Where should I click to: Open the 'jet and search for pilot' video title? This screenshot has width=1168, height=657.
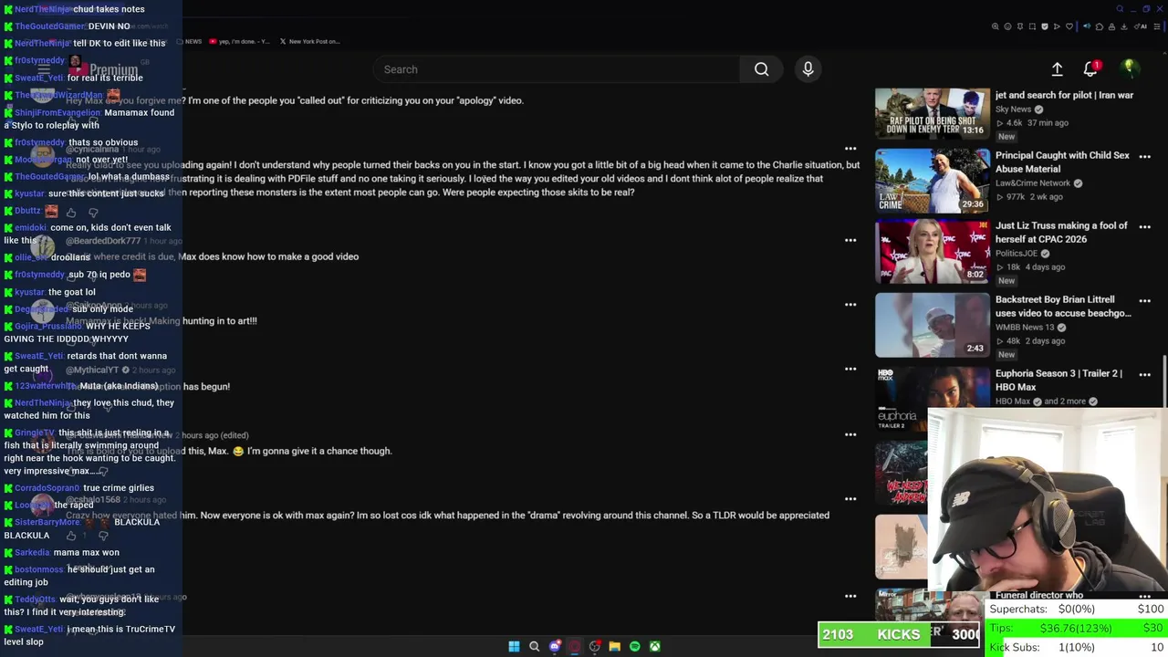[x=1064, y=95]
